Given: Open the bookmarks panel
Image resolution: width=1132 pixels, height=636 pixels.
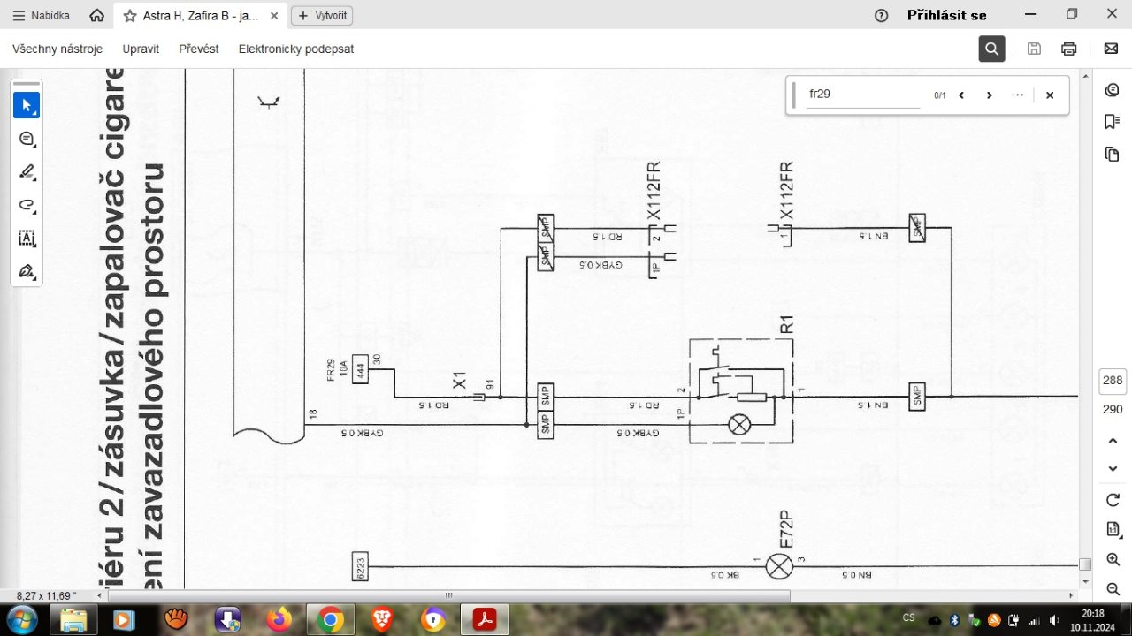Looking at the screenshot, I should 1112,122.
